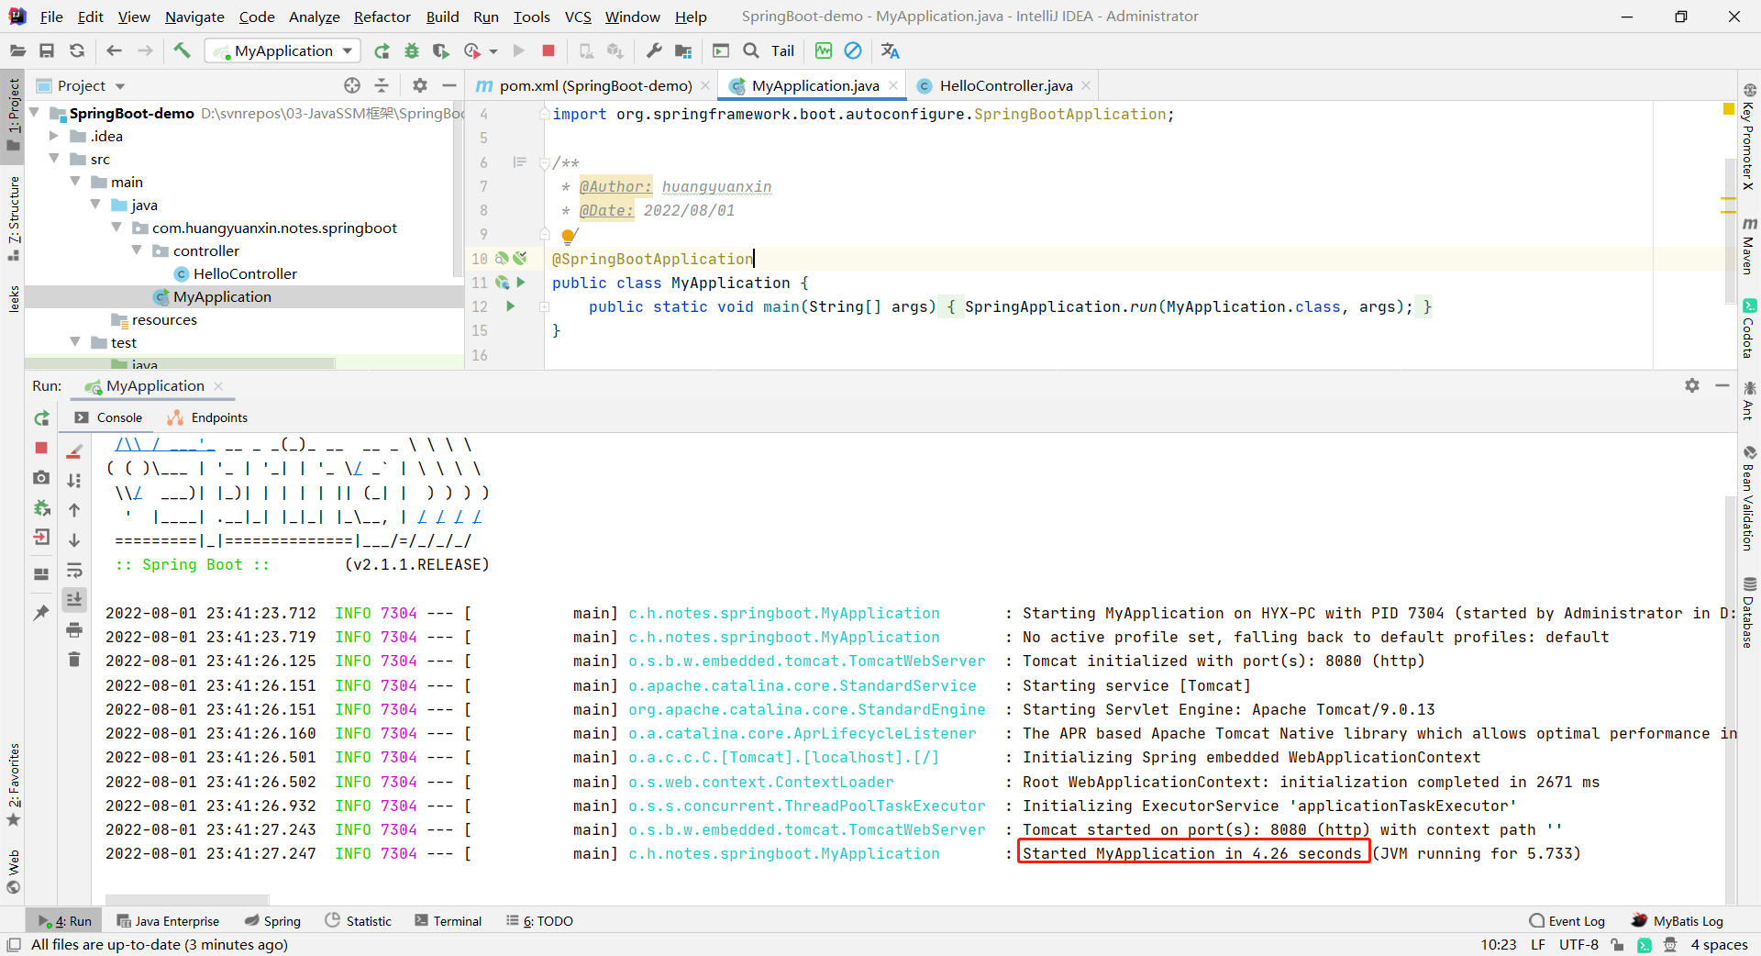Save all files from toolbar
Viewport: 1761px width, 956px height.
47,50
